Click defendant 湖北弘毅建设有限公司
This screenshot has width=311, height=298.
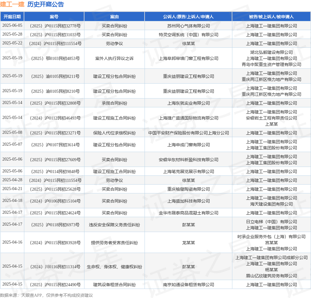271,52
